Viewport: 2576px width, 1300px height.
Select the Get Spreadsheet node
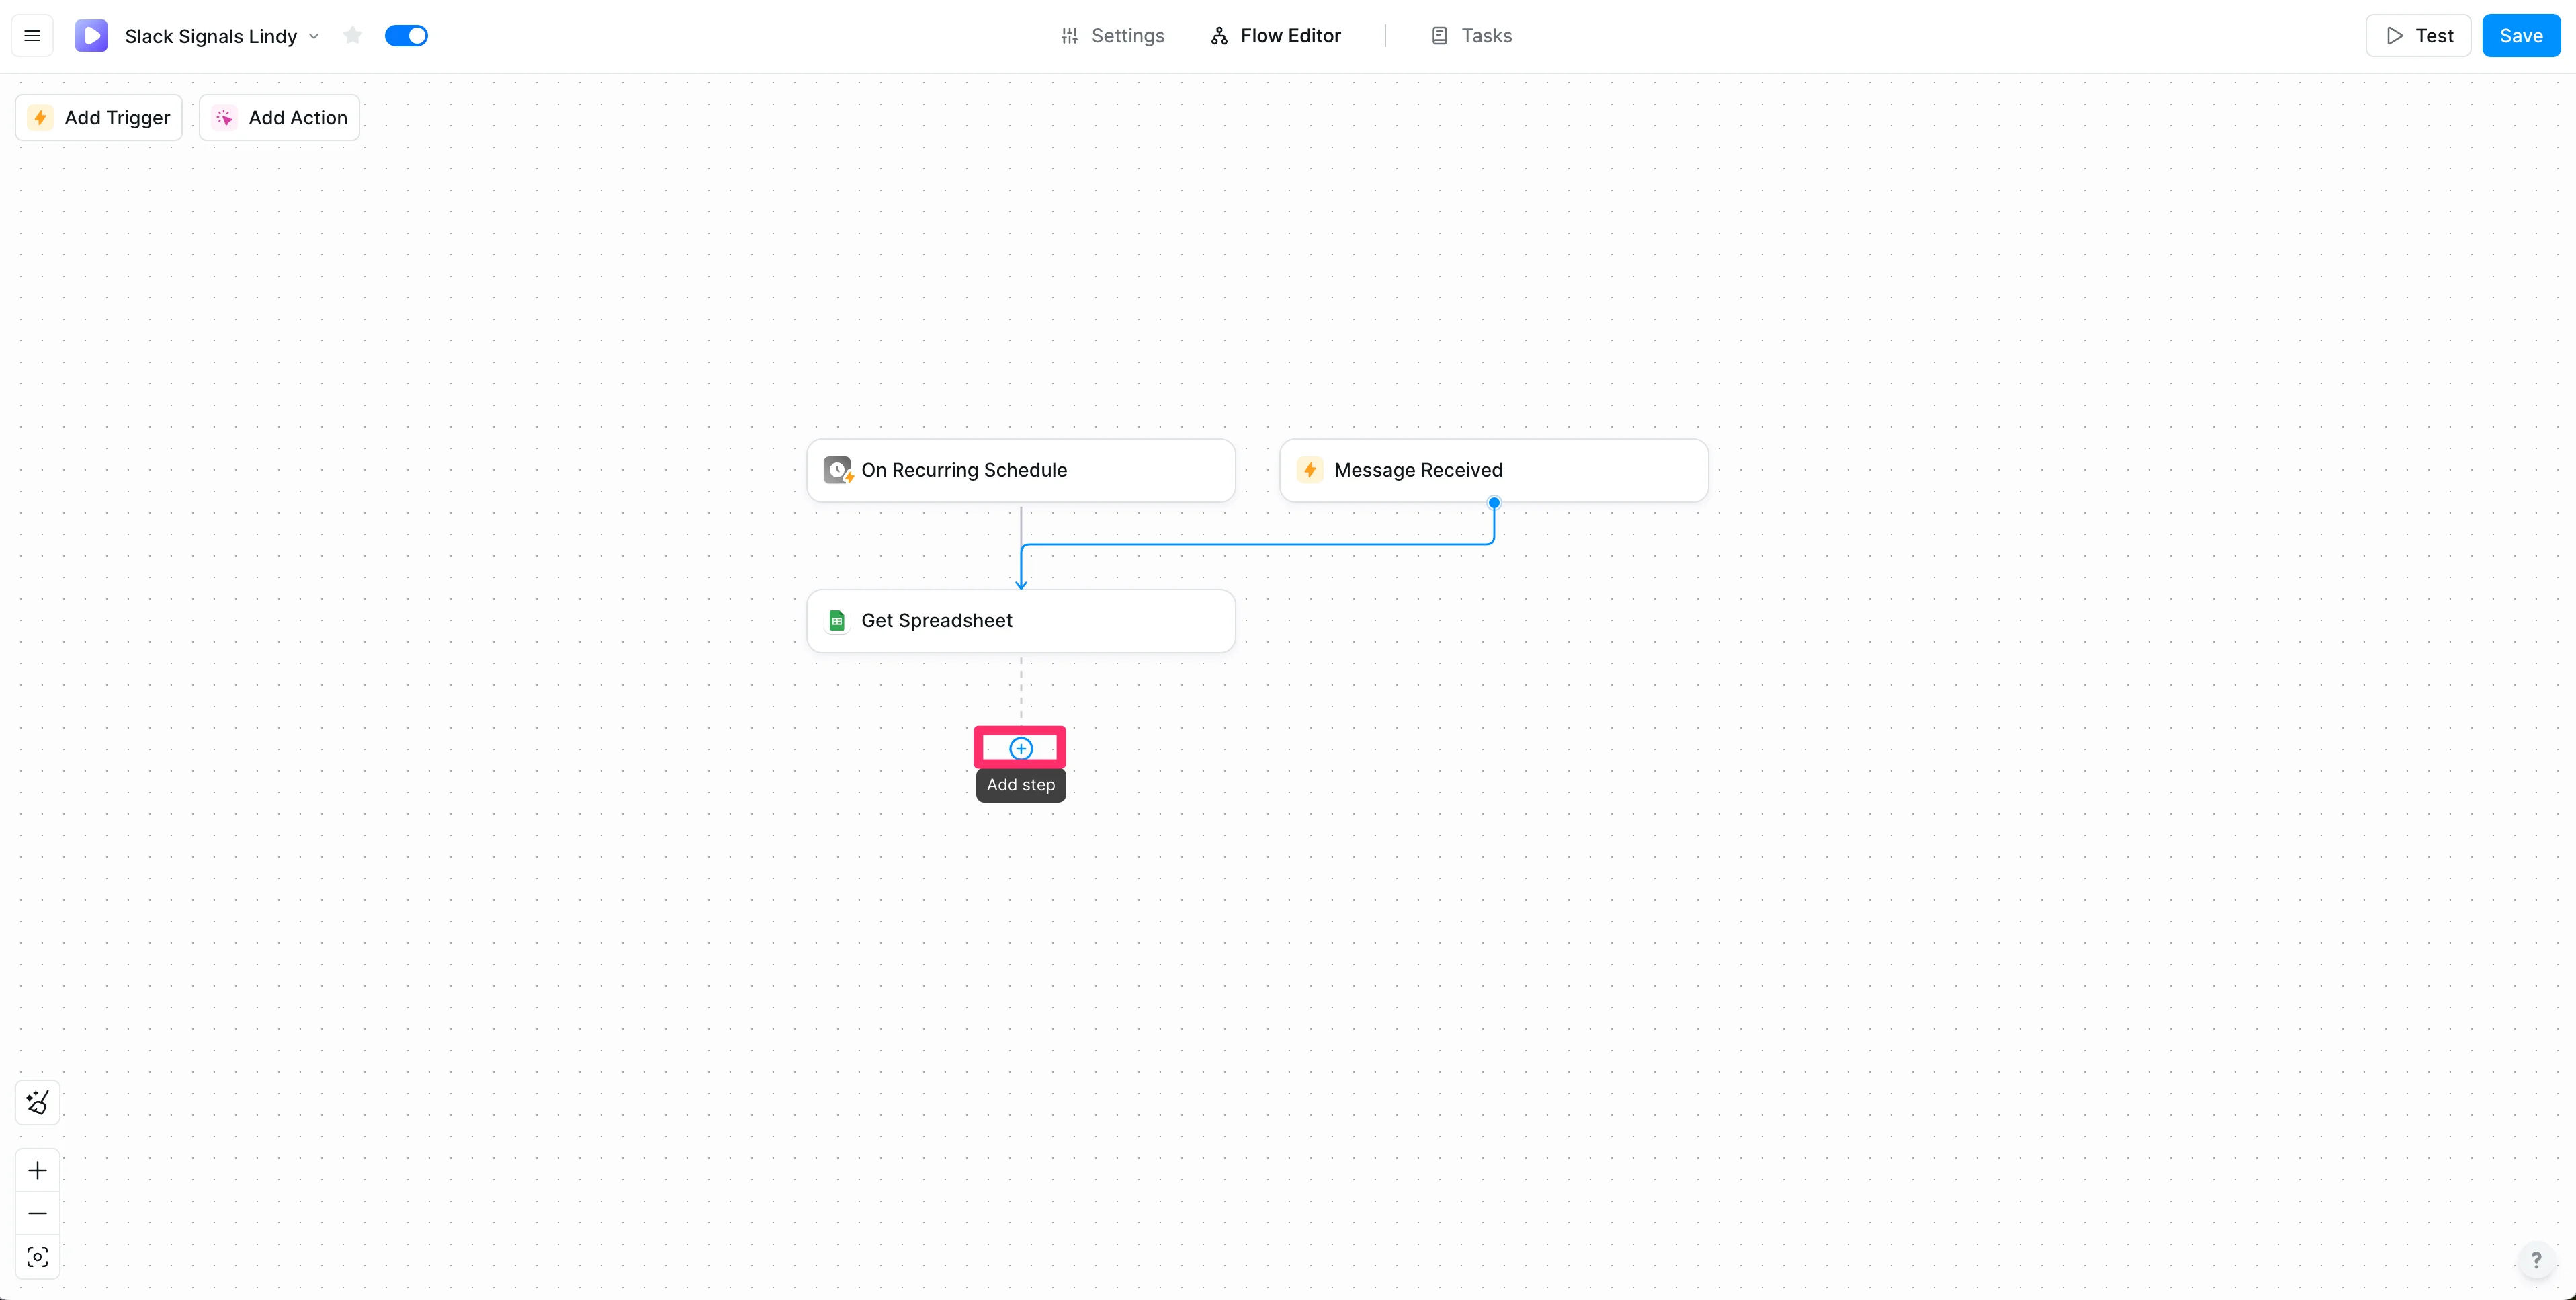1020,620
